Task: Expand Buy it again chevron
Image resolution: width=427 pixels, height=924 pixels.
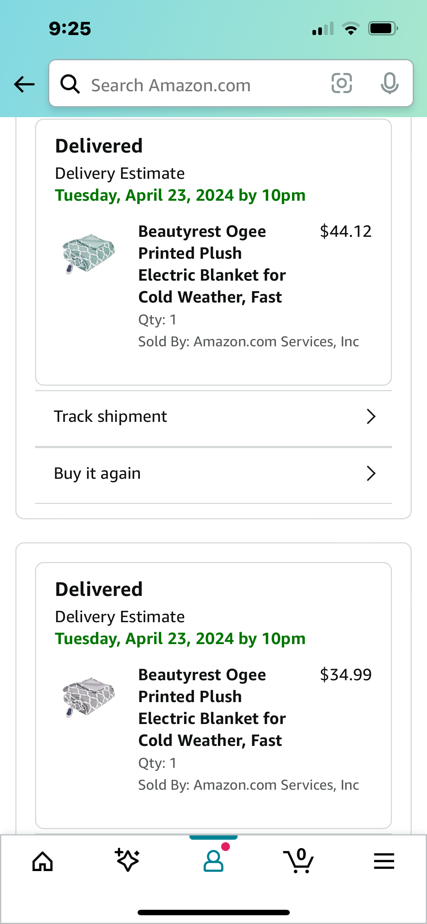Action: pos(371,473)
